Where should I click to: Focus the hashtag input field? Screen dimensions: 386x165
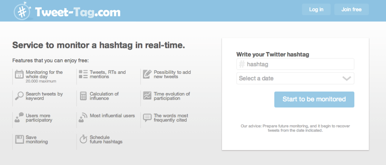[295, 64]
